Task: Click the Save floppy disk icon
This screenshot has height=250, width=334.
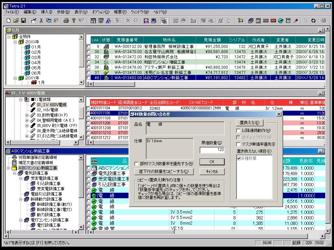Action: point(23,21)
